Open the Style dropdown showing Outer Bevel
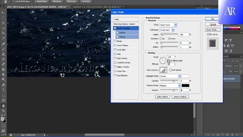Screen dimensions: 243x137 (x=168, y=25)
